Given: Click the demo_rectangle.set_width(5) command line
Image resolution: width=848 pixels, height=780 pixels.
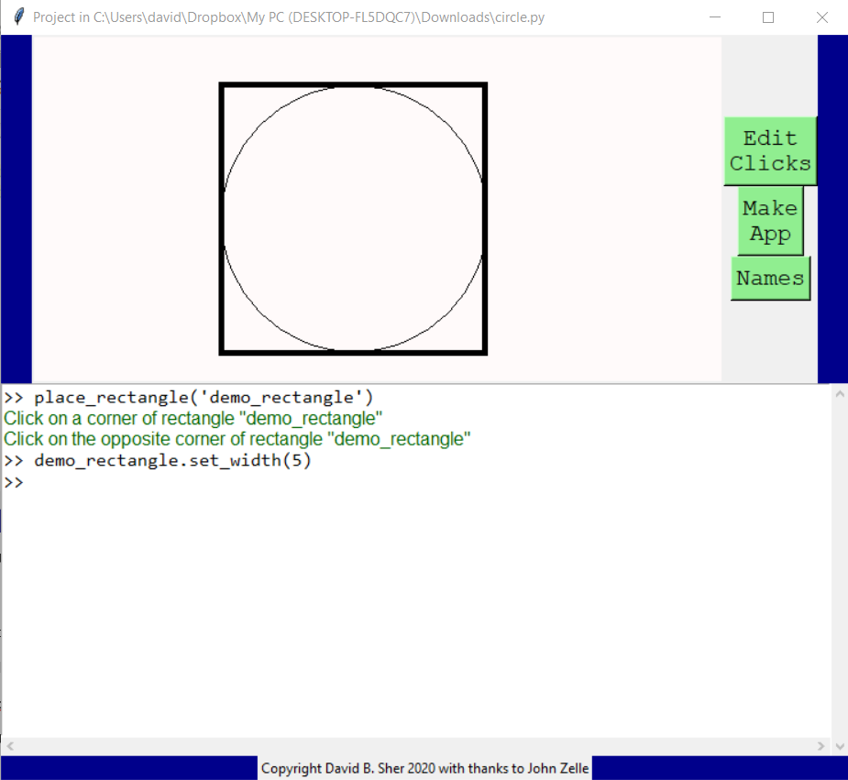Looking at the screenshot, I should [x=158, y=460].
